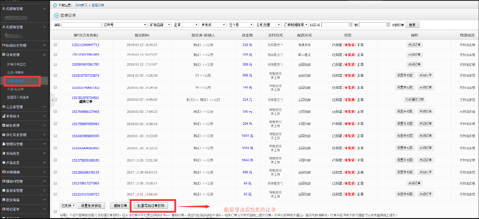This screenshot has width=479, height=219.
Task: Click the search keyword input field
Action: tap(81, 25)
